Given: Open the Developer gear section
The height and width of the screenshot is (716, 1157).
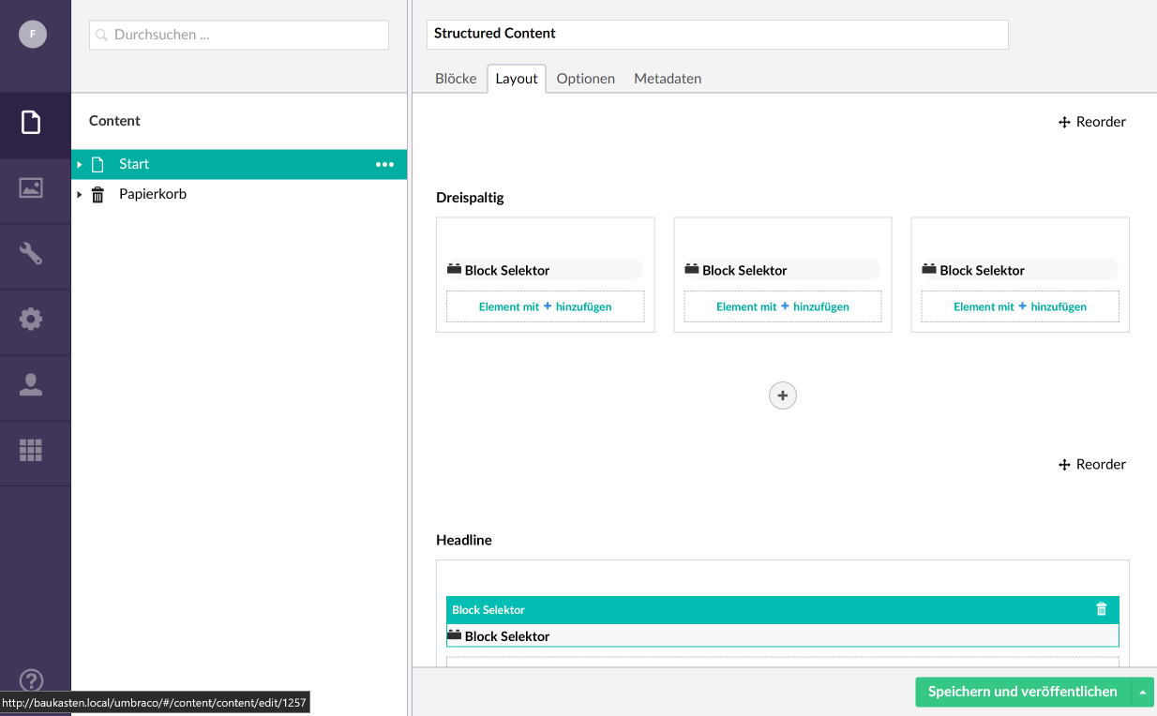Looking at the screenshot, I should pos(31,320).
